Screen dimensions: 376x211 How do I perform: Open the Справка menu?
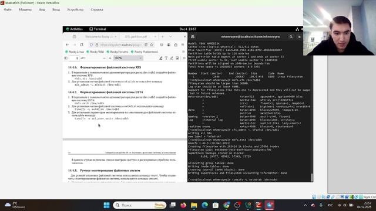pos(97,9)
